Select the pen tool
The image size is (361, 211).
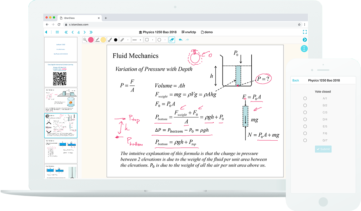[x=97, y=40]
